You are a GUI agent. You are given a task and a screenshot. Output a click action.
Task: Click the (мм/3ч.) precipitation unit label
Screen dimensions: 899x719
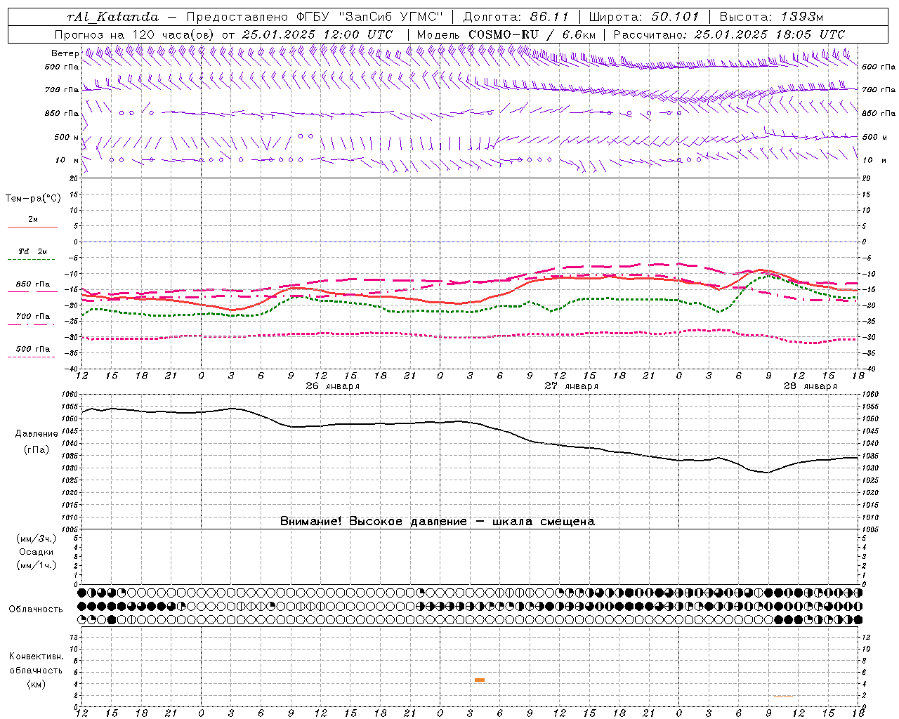pyautogui.click(x=36, y=539)
